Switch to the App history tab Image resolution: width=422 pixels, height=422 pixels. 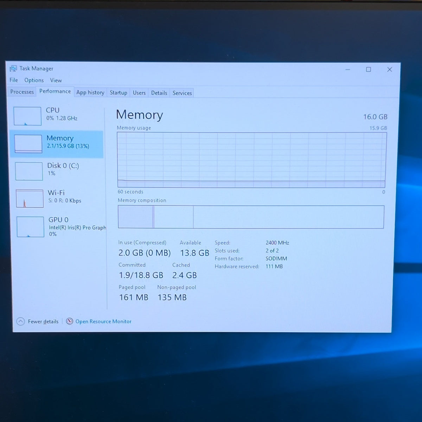[90, 92]
